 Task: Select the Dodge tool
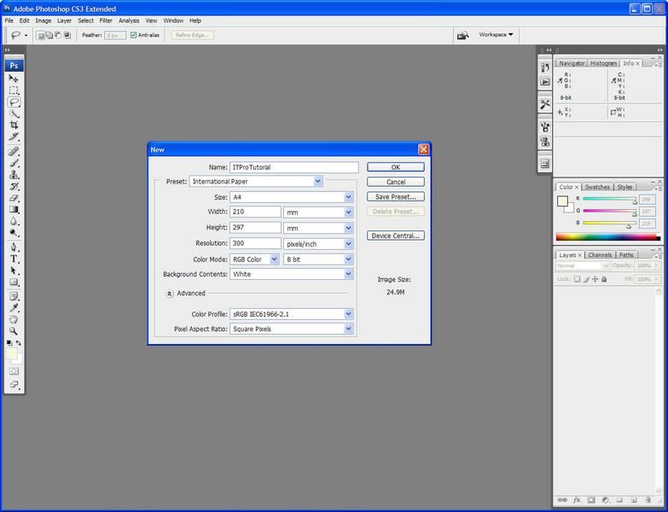pyautogui.click(x=14, y=233)
